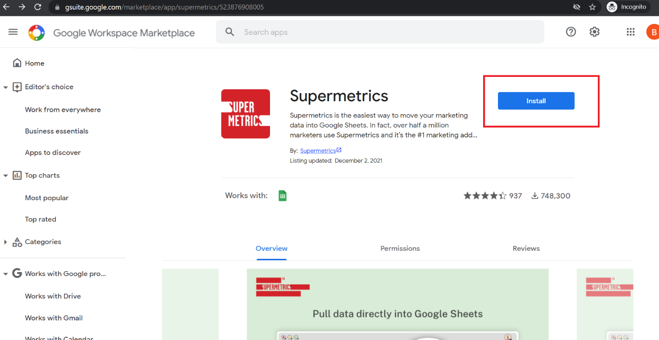Open the Help question mark icon

pos(571,32)
